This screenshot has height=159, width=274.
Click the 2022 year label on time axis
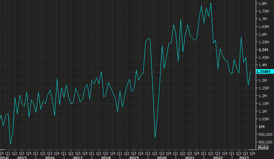[x=218, y=158]
